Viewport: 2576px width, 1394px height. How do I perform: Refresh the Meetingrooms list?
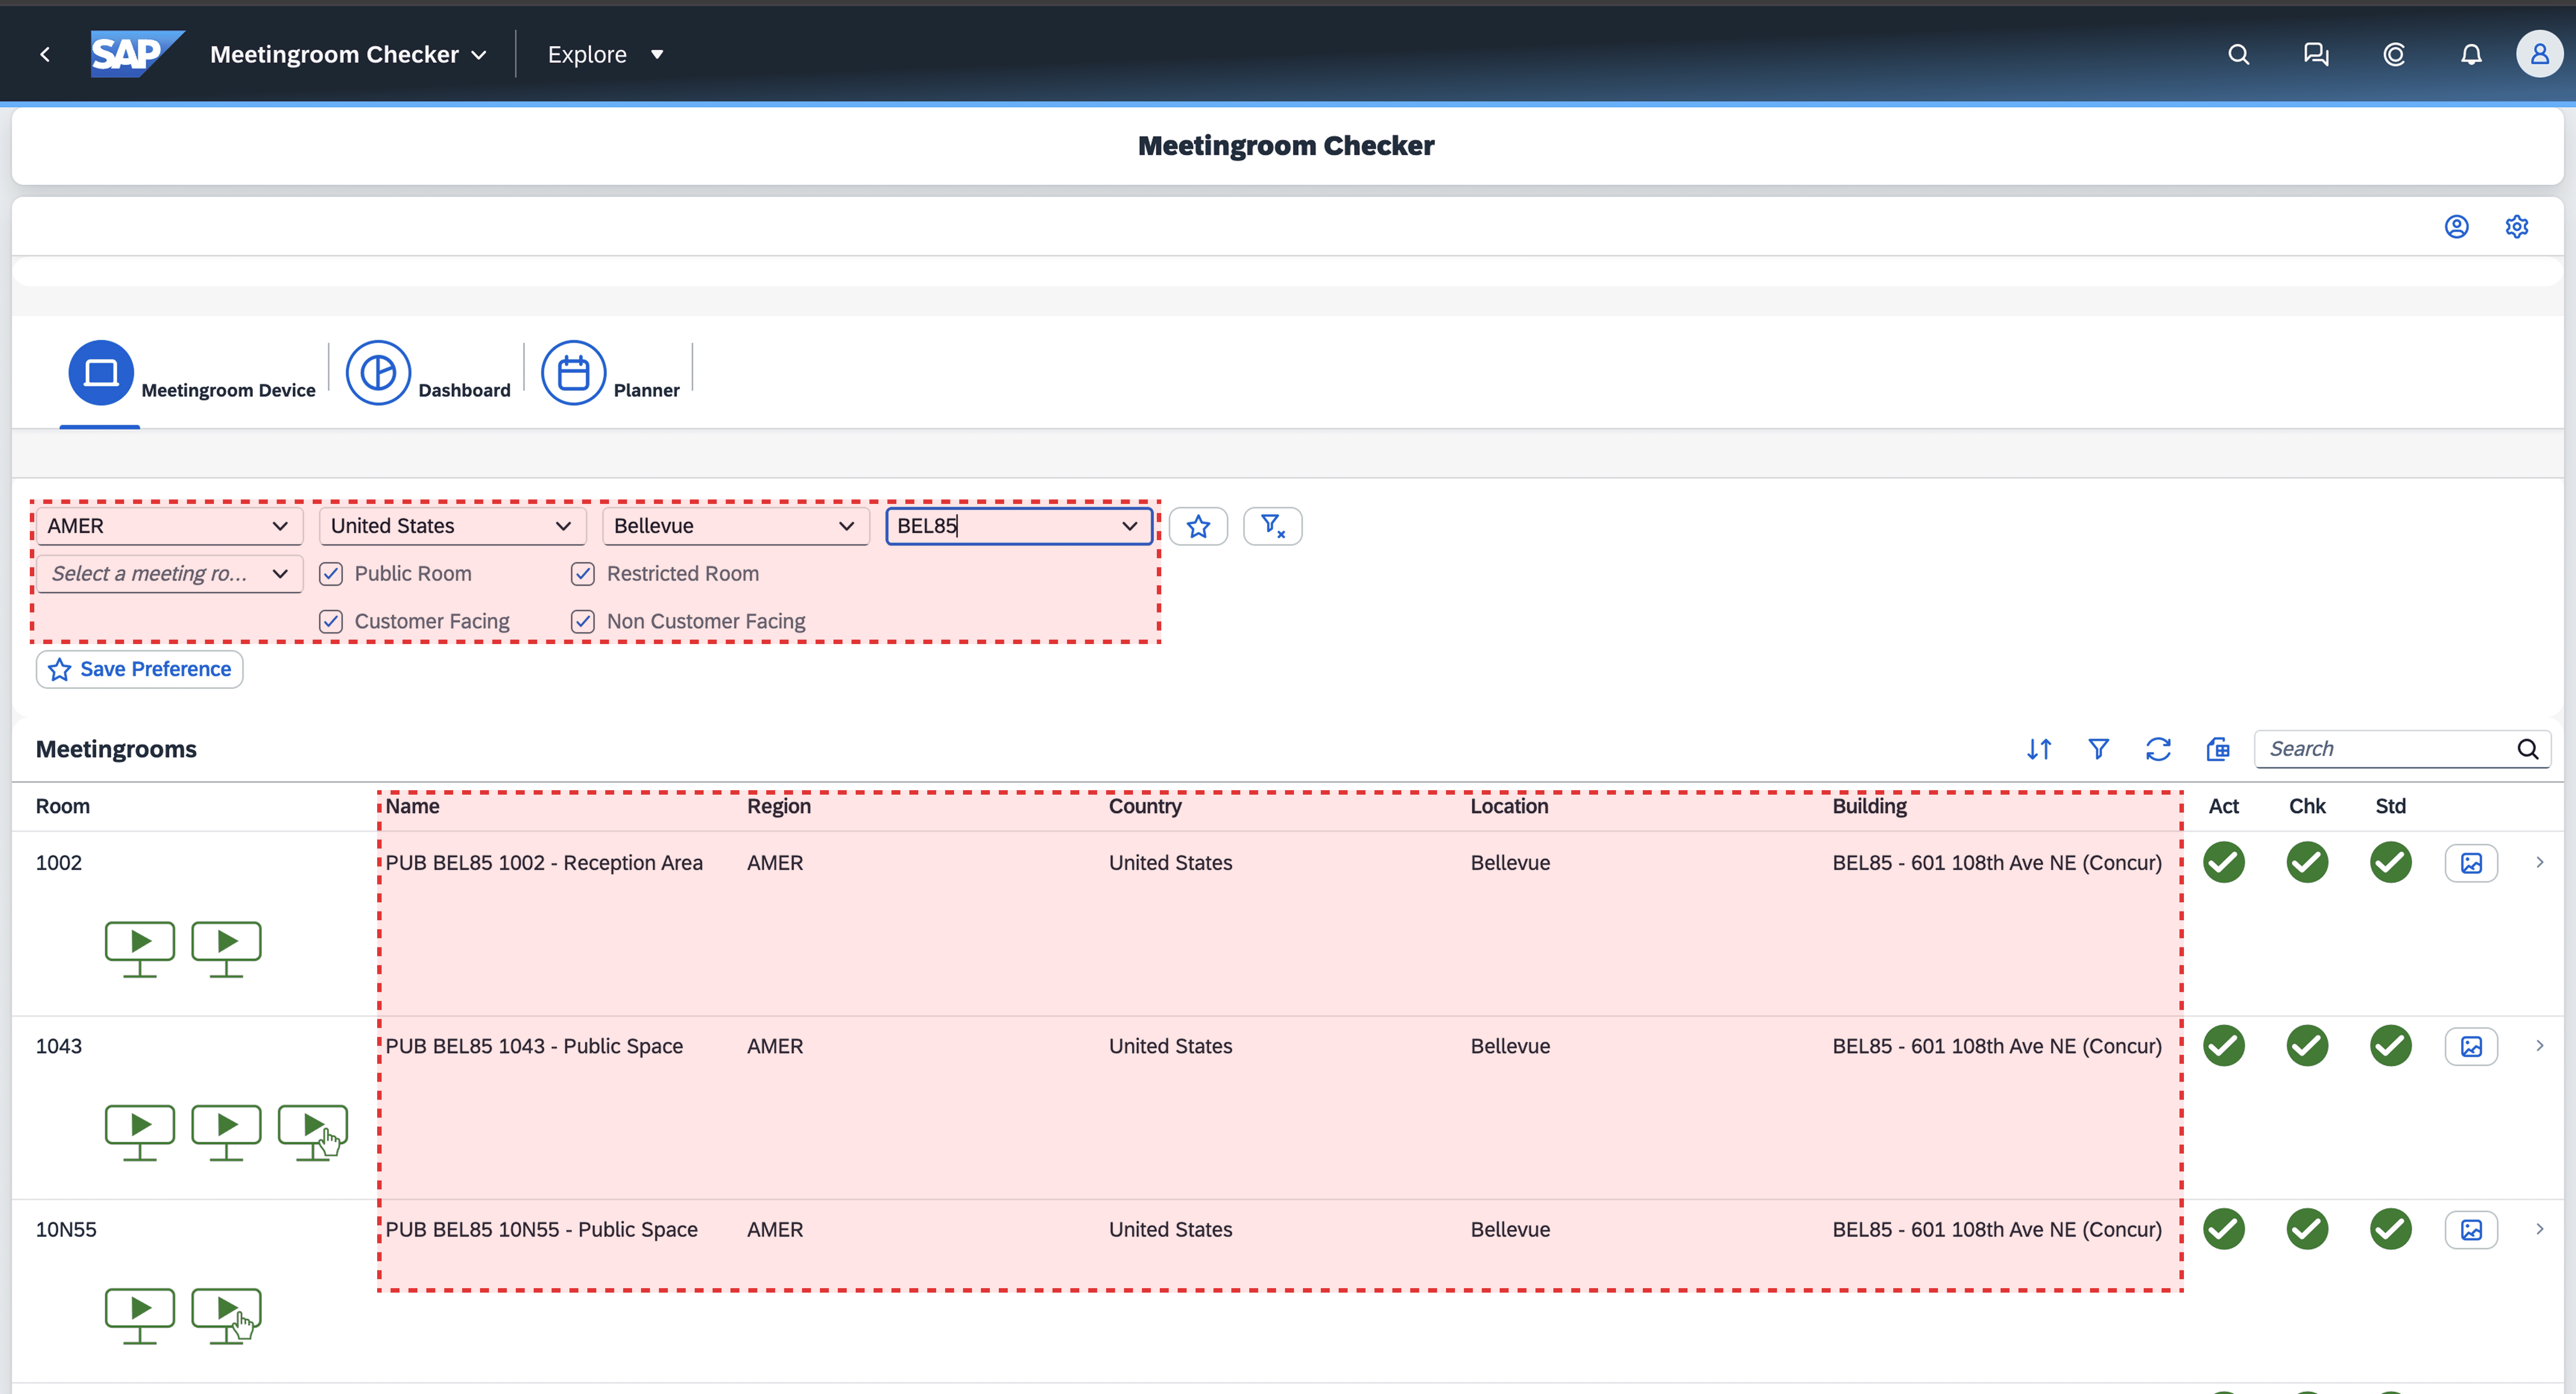pos(2158,749)
